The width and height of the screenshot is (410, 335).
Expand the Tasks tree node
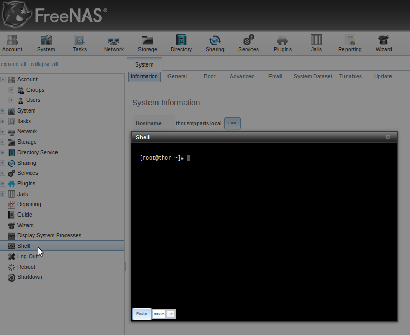click(3, 122)
